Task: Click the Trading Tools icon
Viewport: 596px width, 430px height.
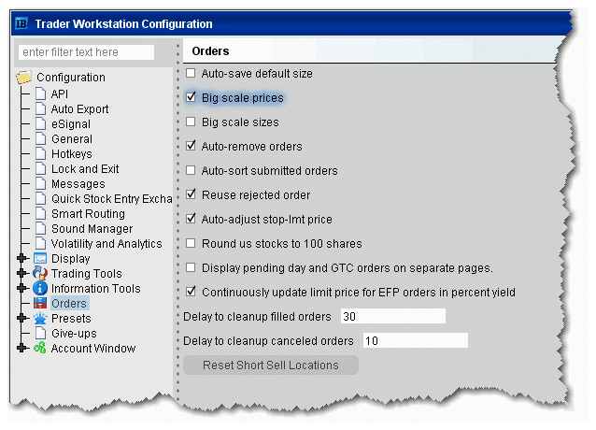Action: tap(40, 273)
